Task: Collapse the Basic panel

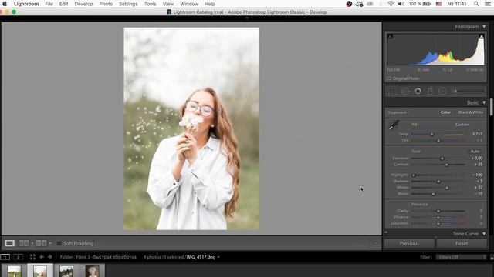Action: (x=484, y=102)
